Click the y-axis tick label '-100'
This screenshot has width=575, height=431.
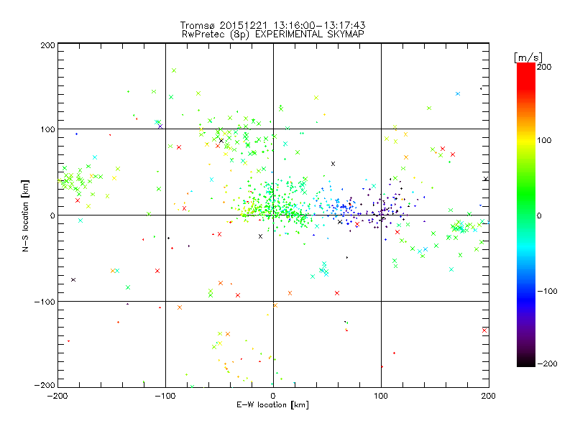tap(45, 302)
